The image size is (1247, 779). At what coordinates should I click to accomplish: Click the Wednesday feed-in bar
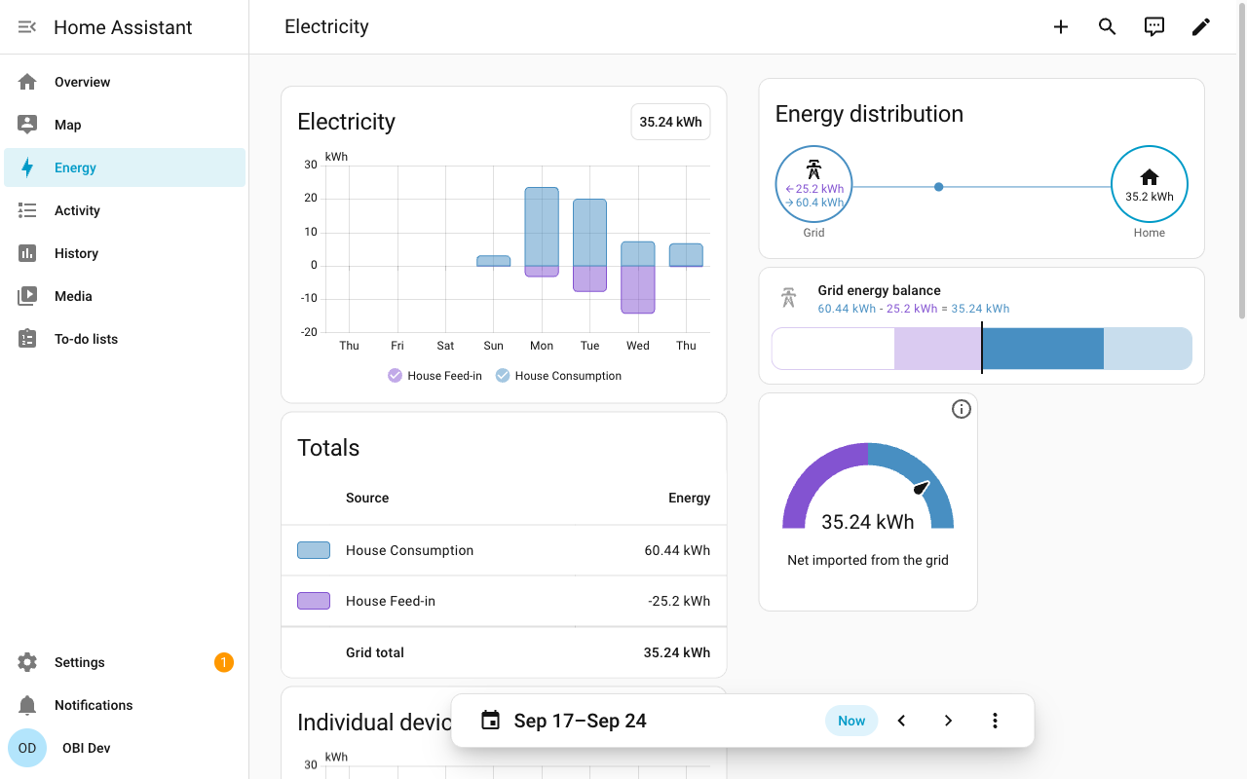637,289
